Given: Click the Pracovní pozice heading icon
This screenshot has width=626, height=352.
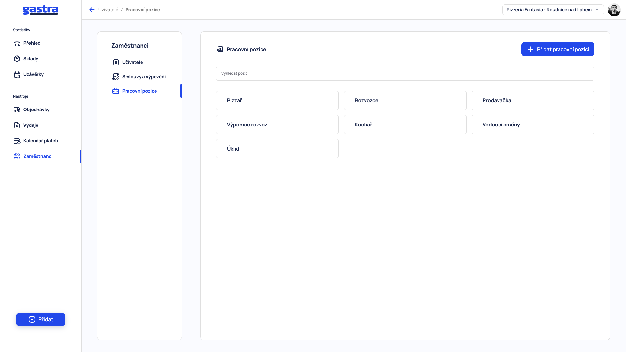Looking at the screenshot, I should 220,49.
